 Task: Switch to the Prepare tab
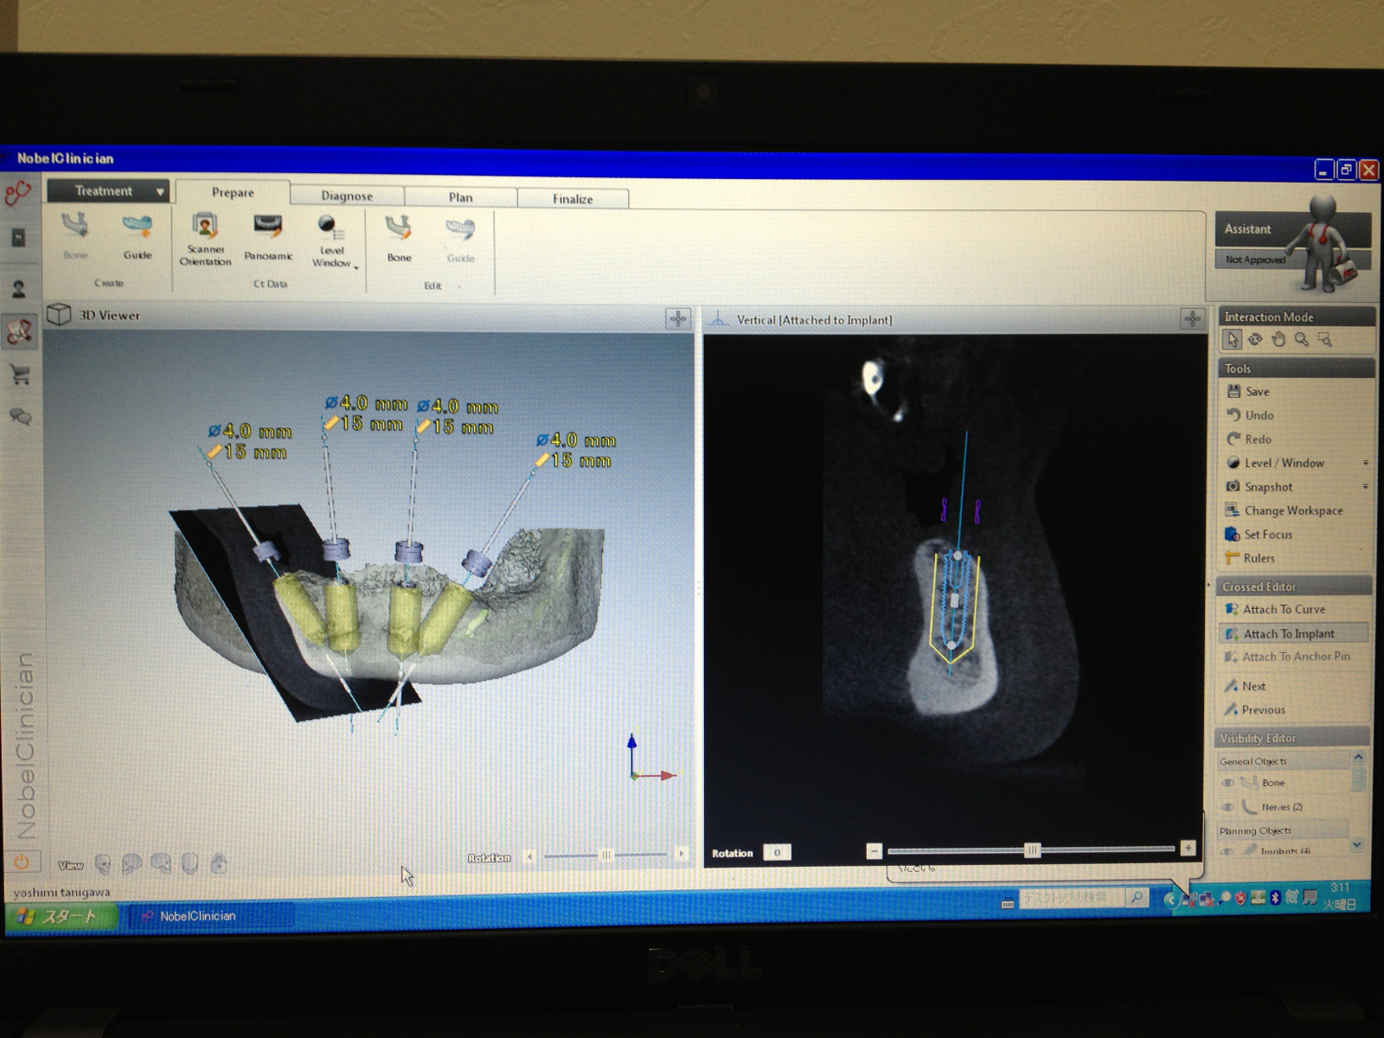[233, 193]
